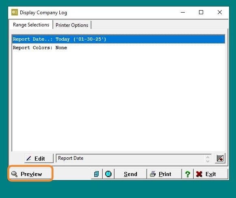Click the document copy icon button

(x=97, y=174)
